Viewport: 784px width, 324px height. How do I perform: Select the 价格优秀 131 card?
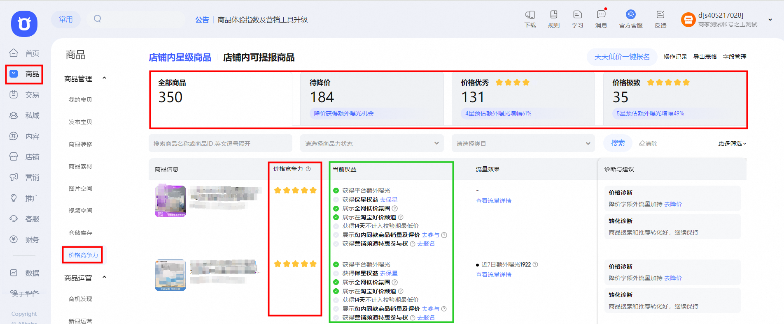[523, 99]
